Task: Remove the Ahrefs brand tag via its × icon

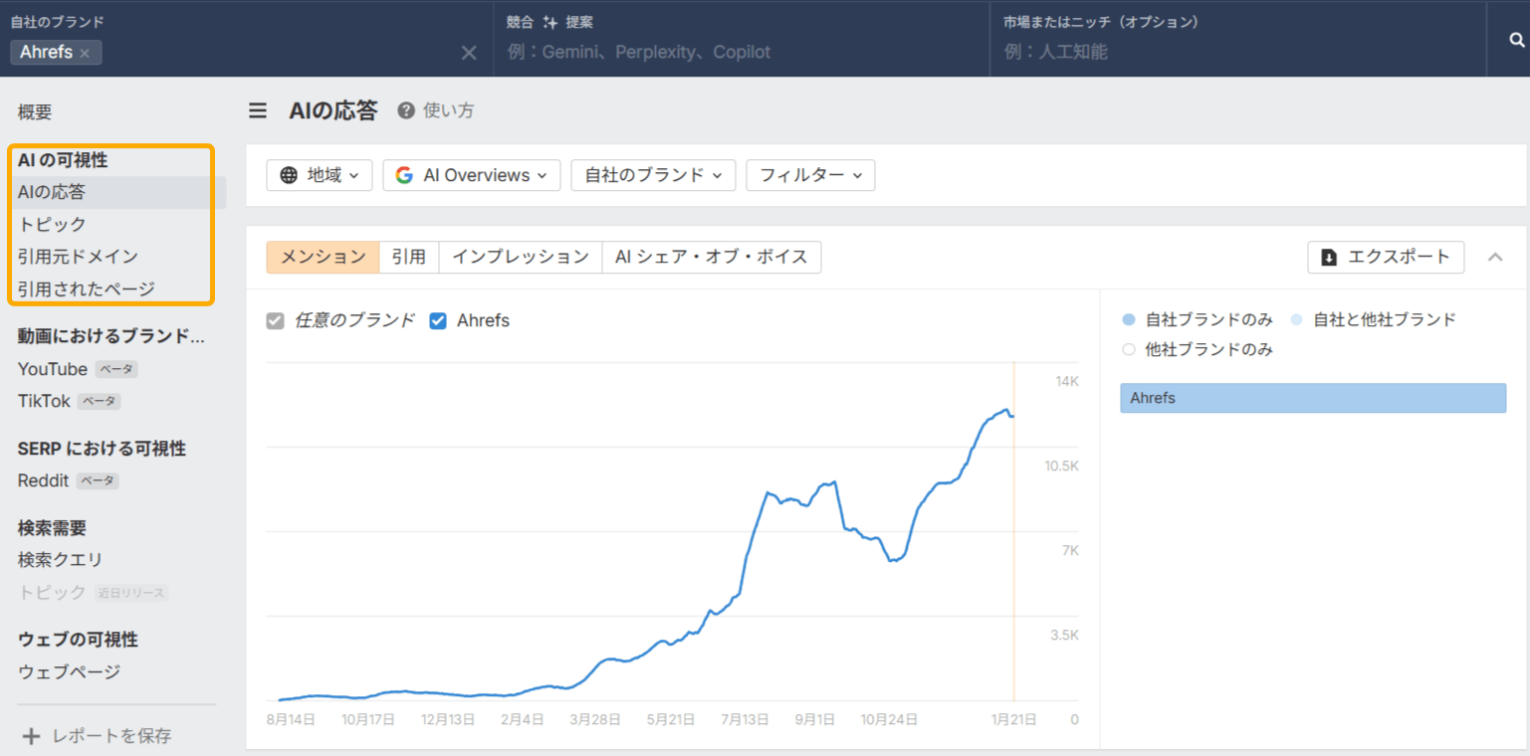Action: tap(85, 52)
